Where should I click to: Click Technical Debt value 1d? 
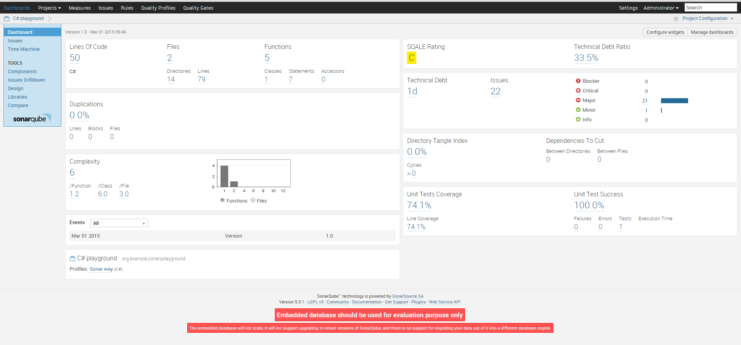click(x=412, y=91)
